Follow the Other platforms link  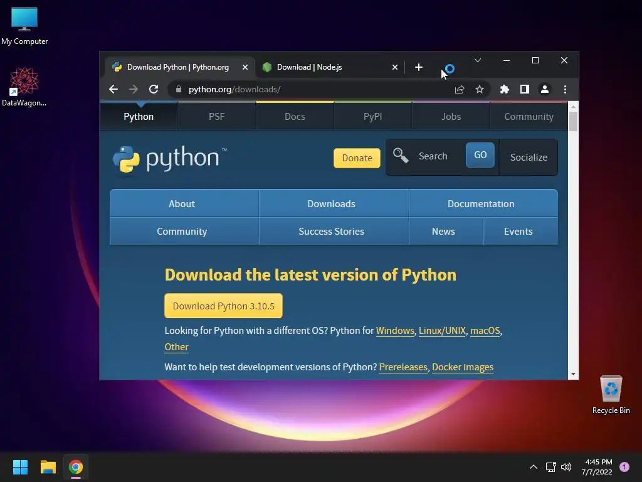click(x=176, y=346)
